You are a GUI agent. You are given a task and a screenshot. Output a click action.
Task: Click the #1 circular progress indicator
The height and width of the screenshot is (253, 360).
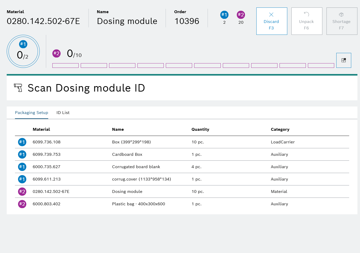(23, 51)
